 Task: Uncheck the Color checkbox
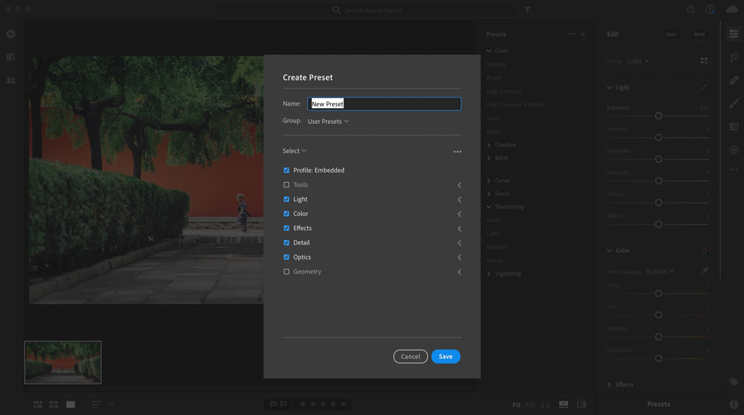click(286, 214)
